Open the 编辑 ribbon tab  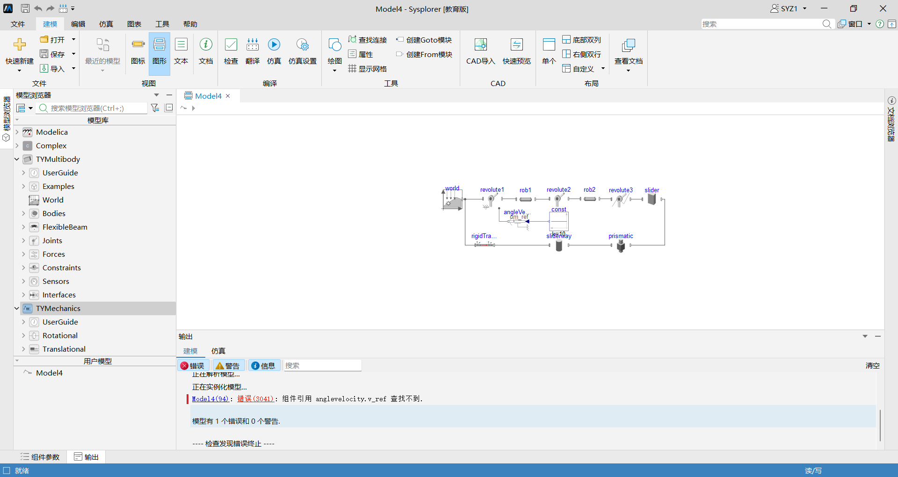(x=78, y=24)
